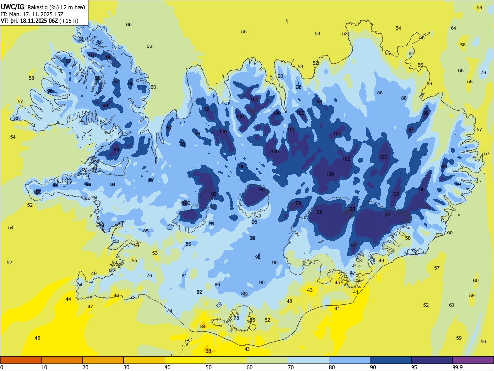This screenshot has height=371, width=494.
Task: Click the humidity value '48' on the map
Action: coord(289,301)
